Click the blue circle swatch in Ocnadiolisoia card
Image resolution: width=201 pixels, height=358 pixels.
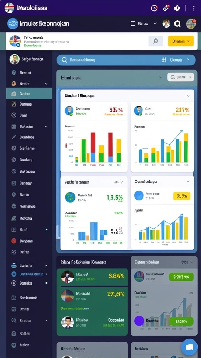139,195
